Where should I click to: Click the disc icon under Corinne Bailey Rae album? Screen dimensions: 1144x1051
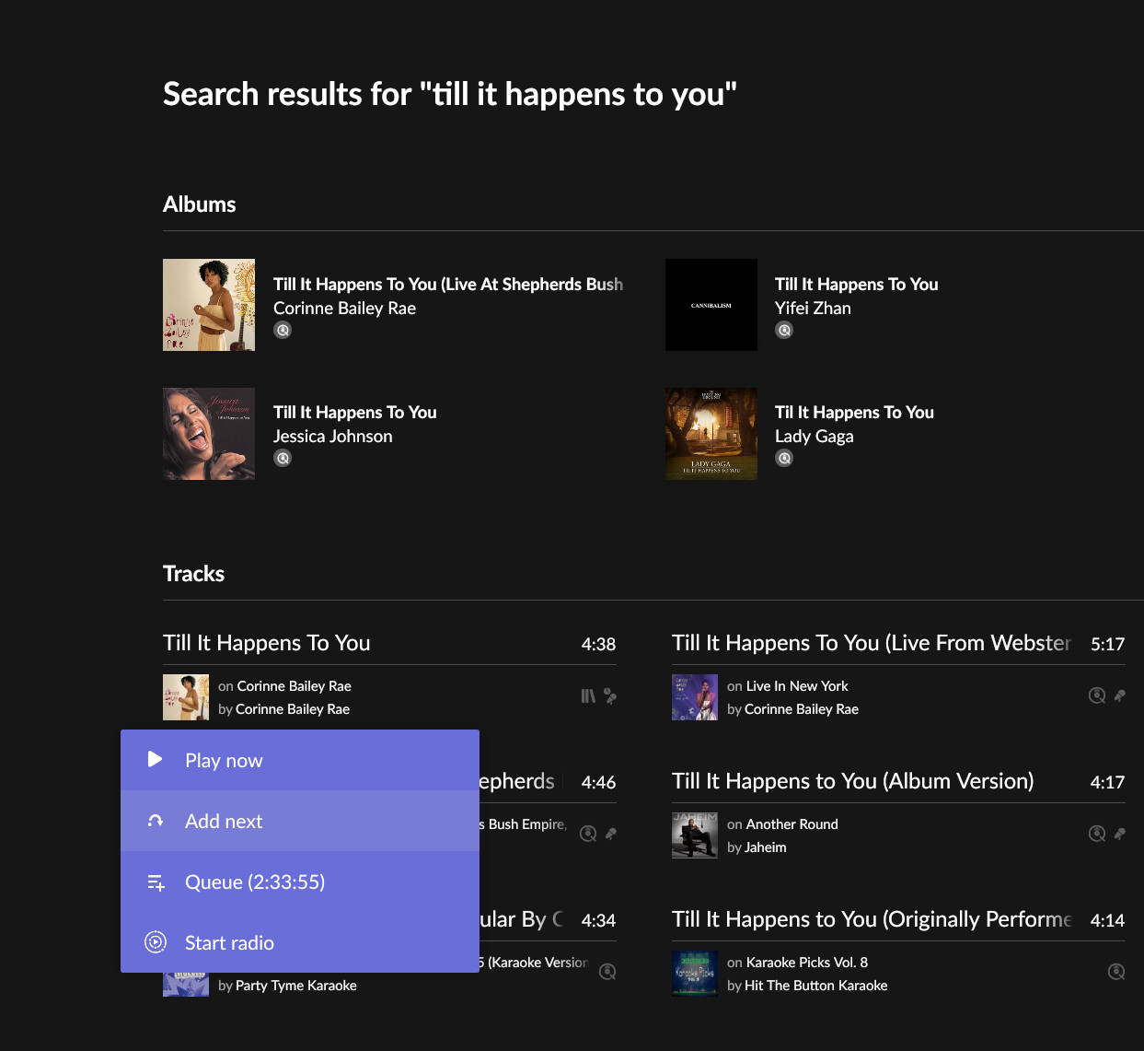[x=283, y=331]
